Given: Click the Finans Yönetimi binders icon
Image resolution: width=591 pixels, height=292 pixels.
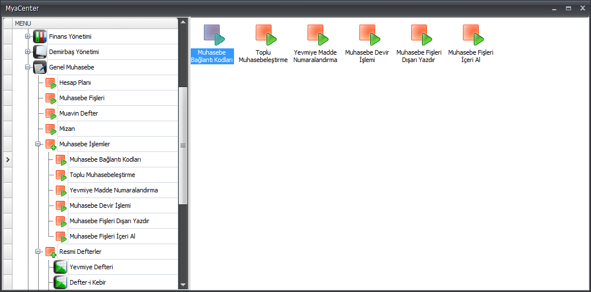Looking at the screenshot, I should pos(40,36).
